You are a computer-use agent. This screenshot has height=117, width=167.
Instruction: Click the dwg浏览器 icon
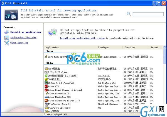[46, 111]
